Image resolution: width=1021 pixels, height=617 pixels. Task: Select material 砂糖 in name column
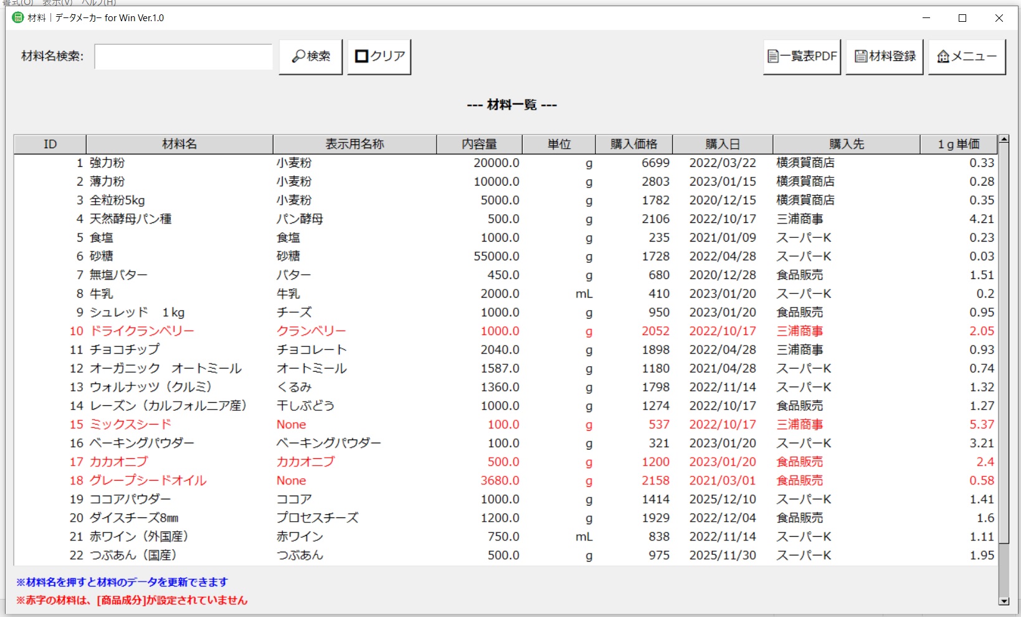(x=102, y=257)
